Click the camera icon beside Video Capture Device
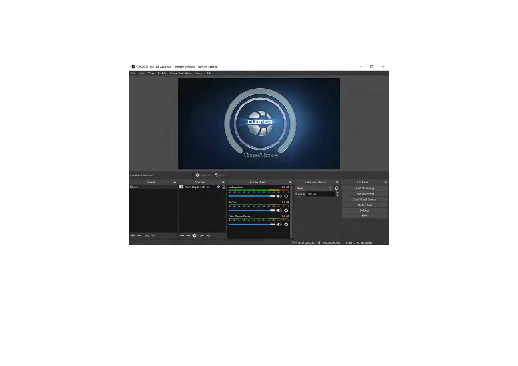The height and width of the screenshot is (366, 518). click(x=181, y=187)
